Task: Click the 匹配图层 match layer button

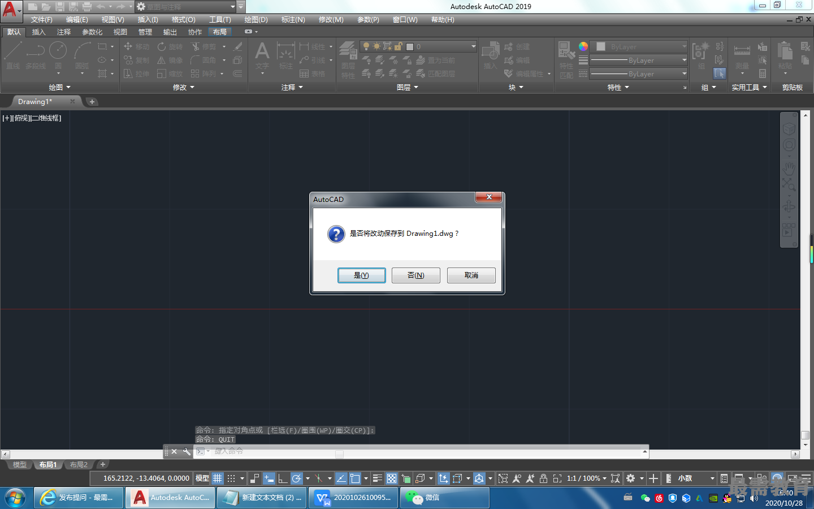Action: pos(435,74)
